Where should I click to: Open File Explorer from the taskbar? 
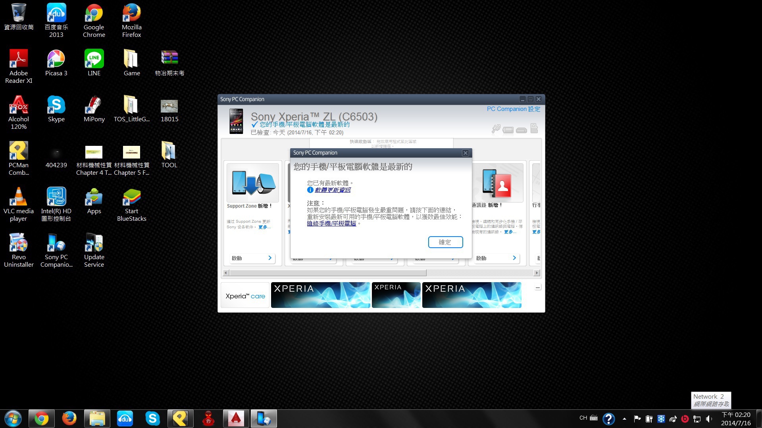pyautogui.click(x=97, y=418)
